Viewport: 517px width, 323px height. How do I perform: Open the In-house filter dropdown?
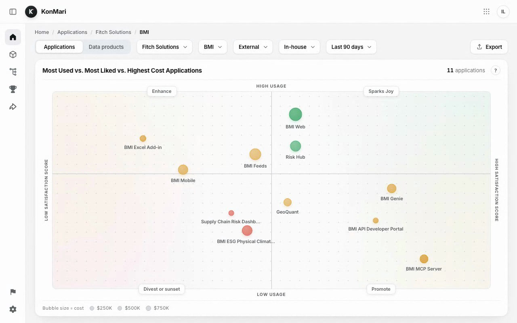[299, 47]
